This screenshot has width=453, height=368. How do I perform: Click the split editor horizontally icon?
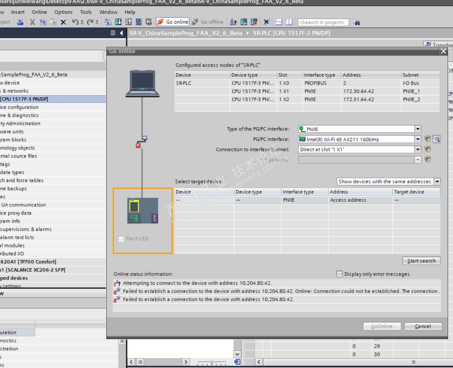pos(279,22)
